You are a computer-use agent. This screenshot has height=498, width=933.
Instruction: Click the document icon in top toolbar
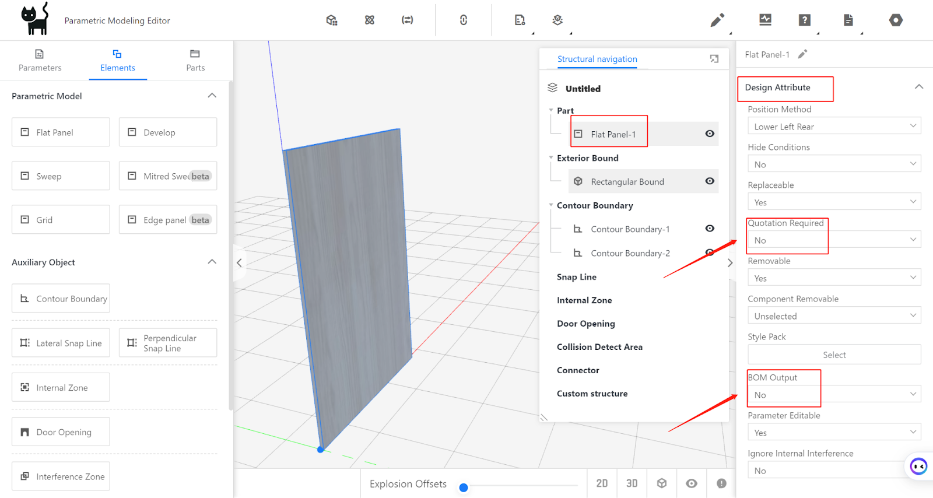pyautogui.click(x=848, y=20)
